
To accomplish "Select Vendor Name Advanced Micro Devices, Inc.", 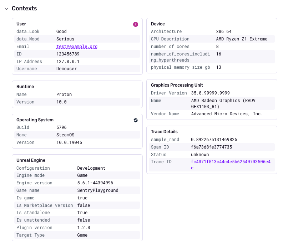I will (227, 114).
